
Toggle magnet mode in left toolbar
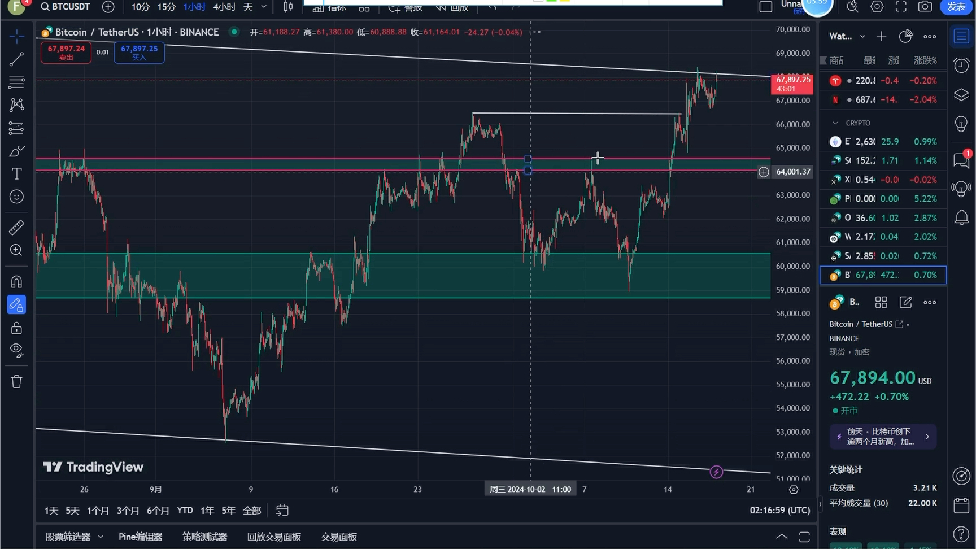tap(16, 281)
